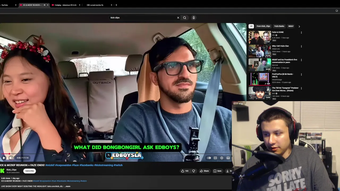The height and width of the screenshot is (191, 340).
Task: Click the like count '103'
Action: 187,171
